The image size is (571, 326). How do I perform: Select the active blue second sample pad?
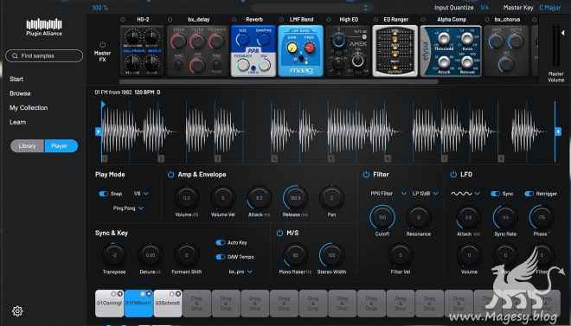pos(138,304)
